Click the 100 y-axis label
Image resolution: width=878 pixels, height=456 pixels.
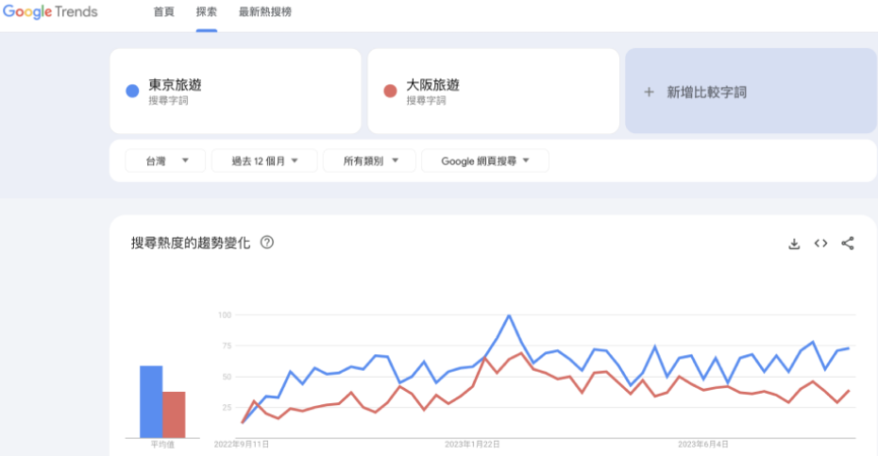225,314
